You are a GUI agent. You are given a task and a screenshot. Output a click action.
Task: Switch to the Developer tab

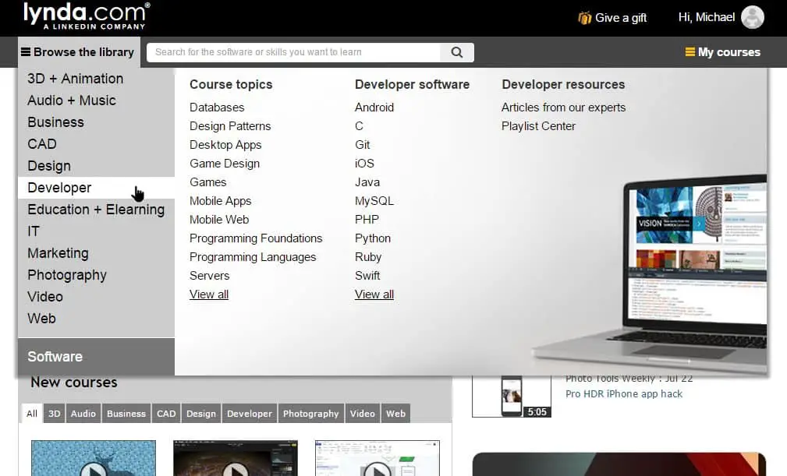[250, 414]
